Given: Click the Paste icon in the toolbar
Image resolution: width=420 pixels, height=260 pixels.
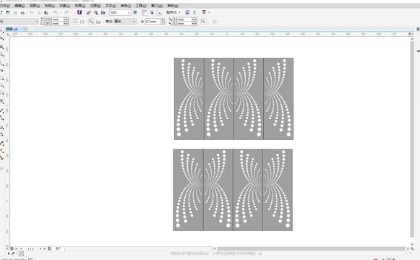Looking at the screenshot, I should (46, 12).
